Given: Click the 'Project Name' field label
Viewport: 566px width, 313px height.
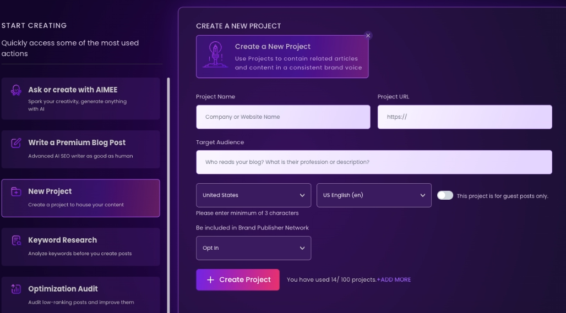Looking at the screenshot, I should 215,97.
